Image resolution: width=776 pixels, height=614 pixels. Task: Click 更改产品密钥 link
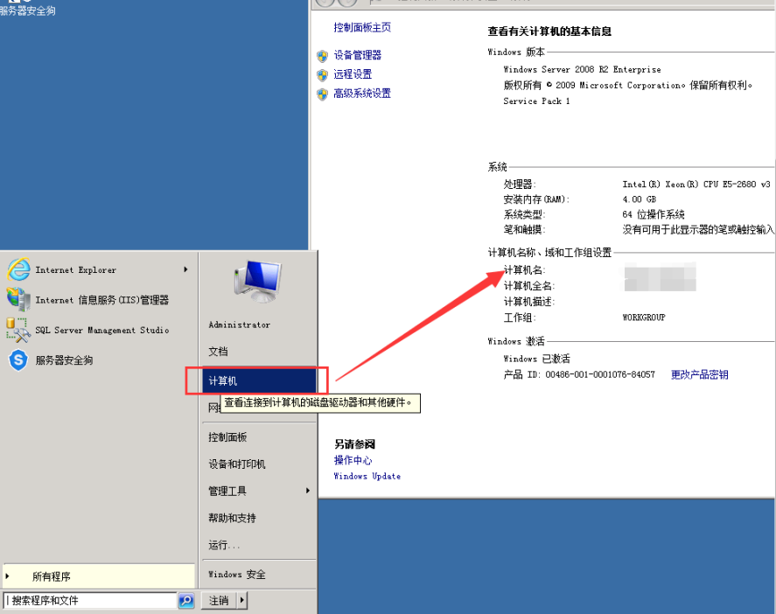click(x=699, y=374)
